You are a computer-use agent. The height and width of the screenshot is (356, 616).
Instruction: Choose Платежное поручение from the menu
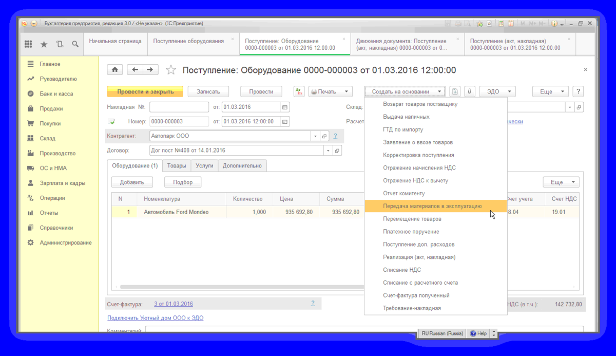tap(436, 232)
